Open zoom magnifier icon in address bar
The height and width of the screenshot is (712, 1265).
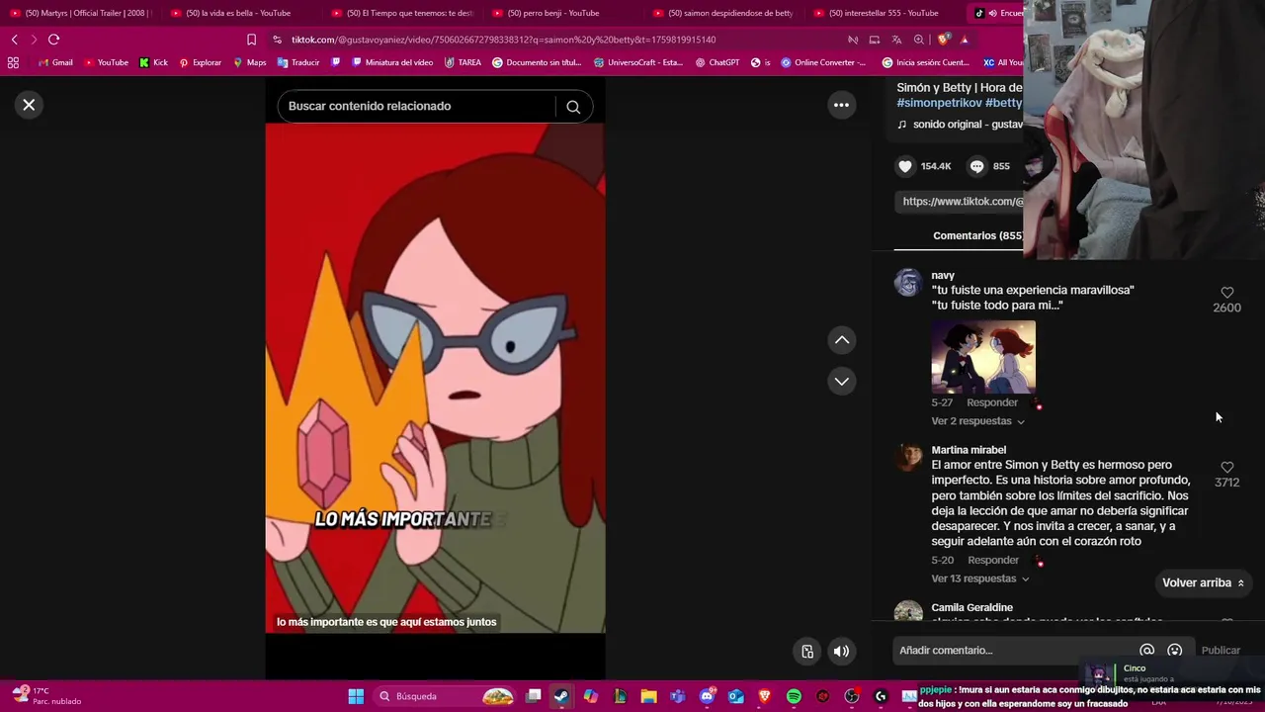[919, 40]
